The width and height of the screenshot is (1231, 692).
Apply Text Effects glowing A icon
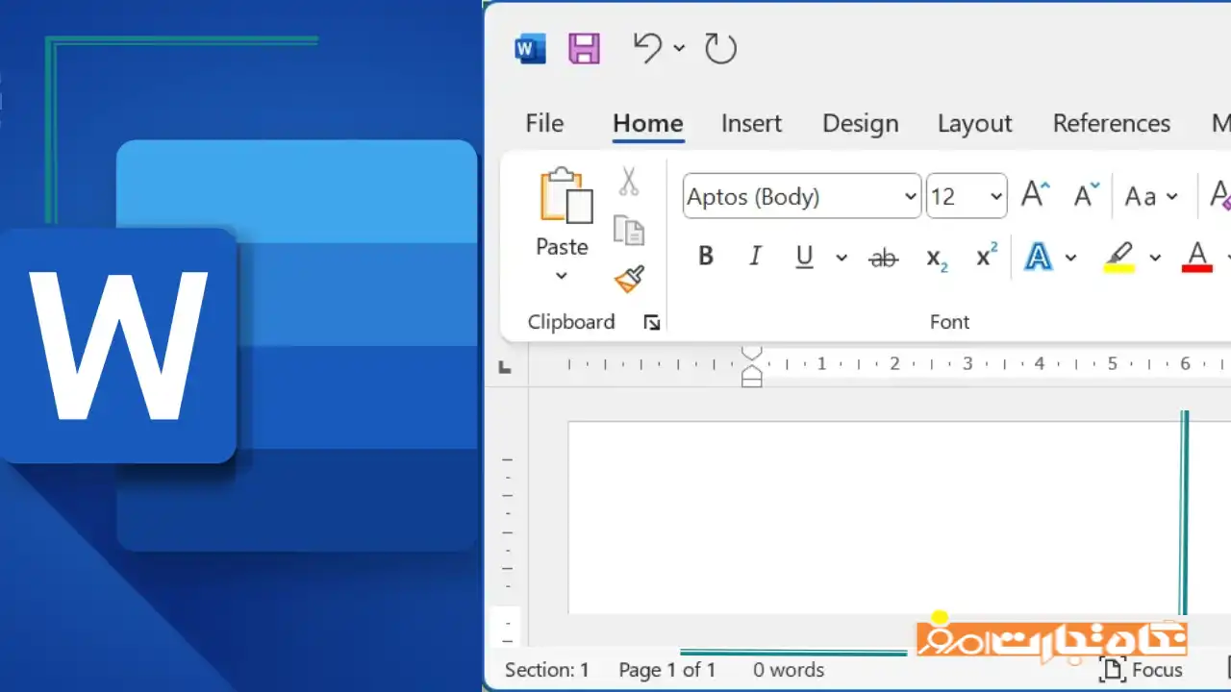coord(1038,257)
